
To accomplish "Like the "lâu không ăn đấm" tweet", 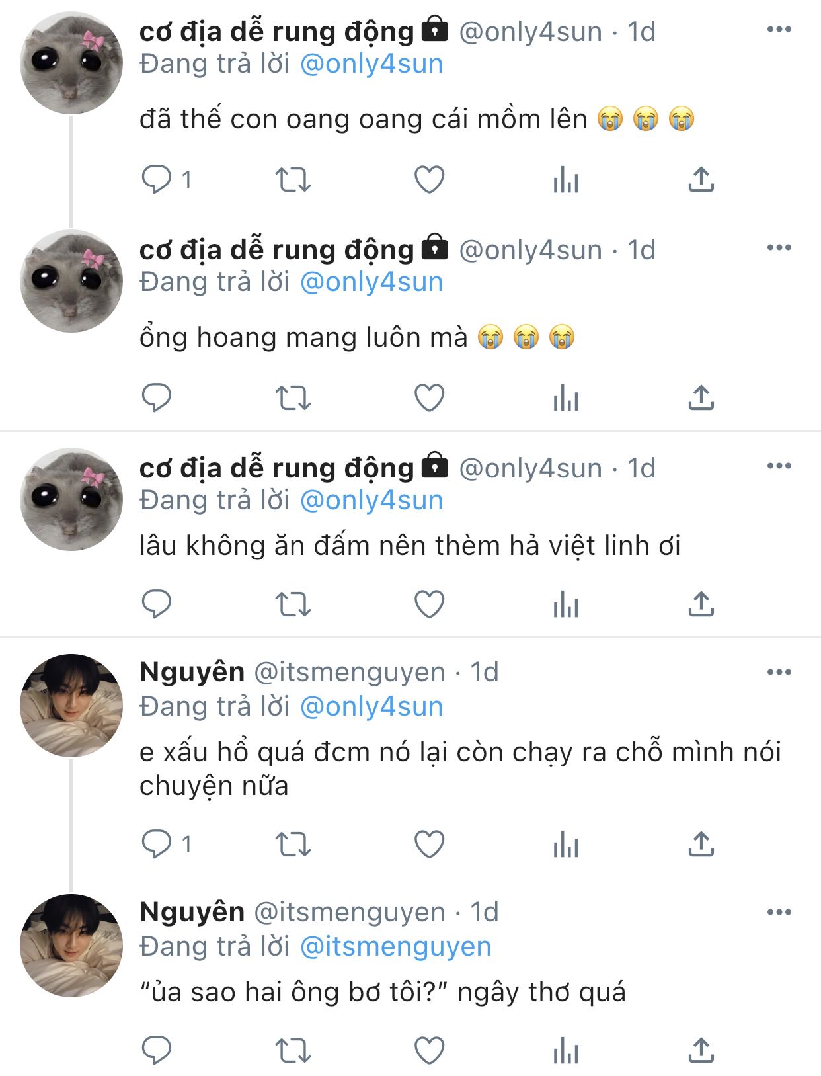I will [429, 604].
